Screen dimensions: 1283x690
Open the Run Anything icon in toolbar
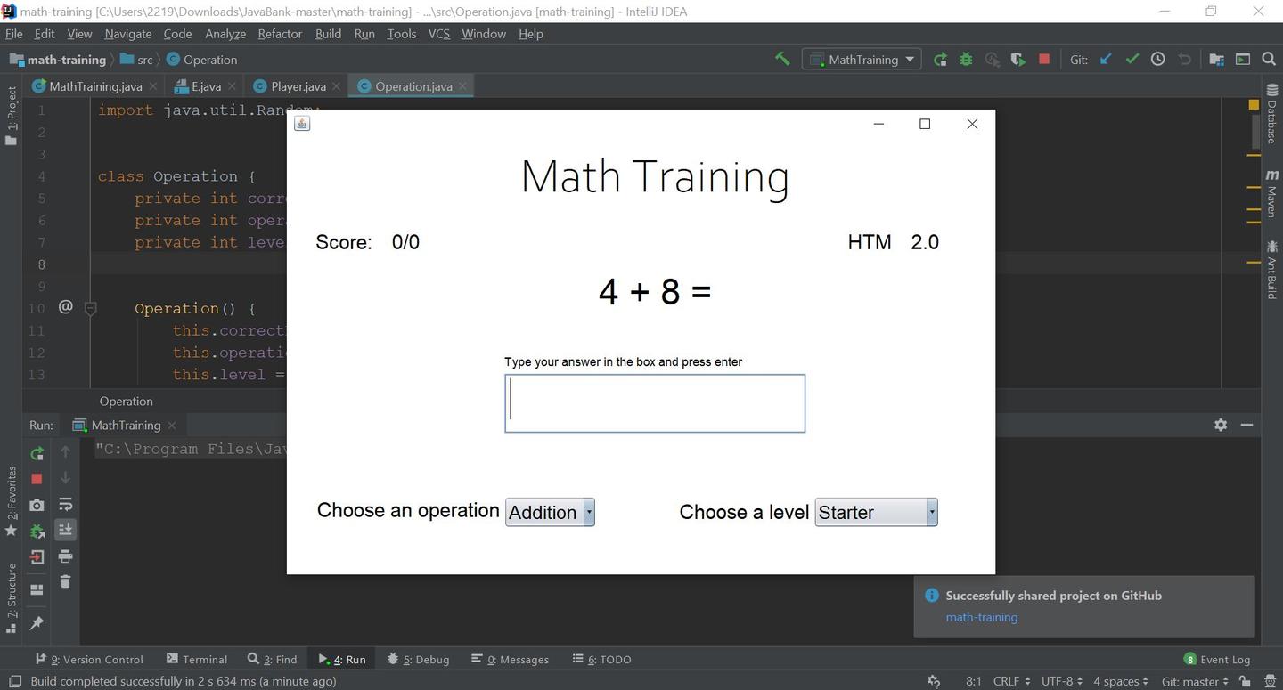pyautogui.click(x=1243, y=60)
